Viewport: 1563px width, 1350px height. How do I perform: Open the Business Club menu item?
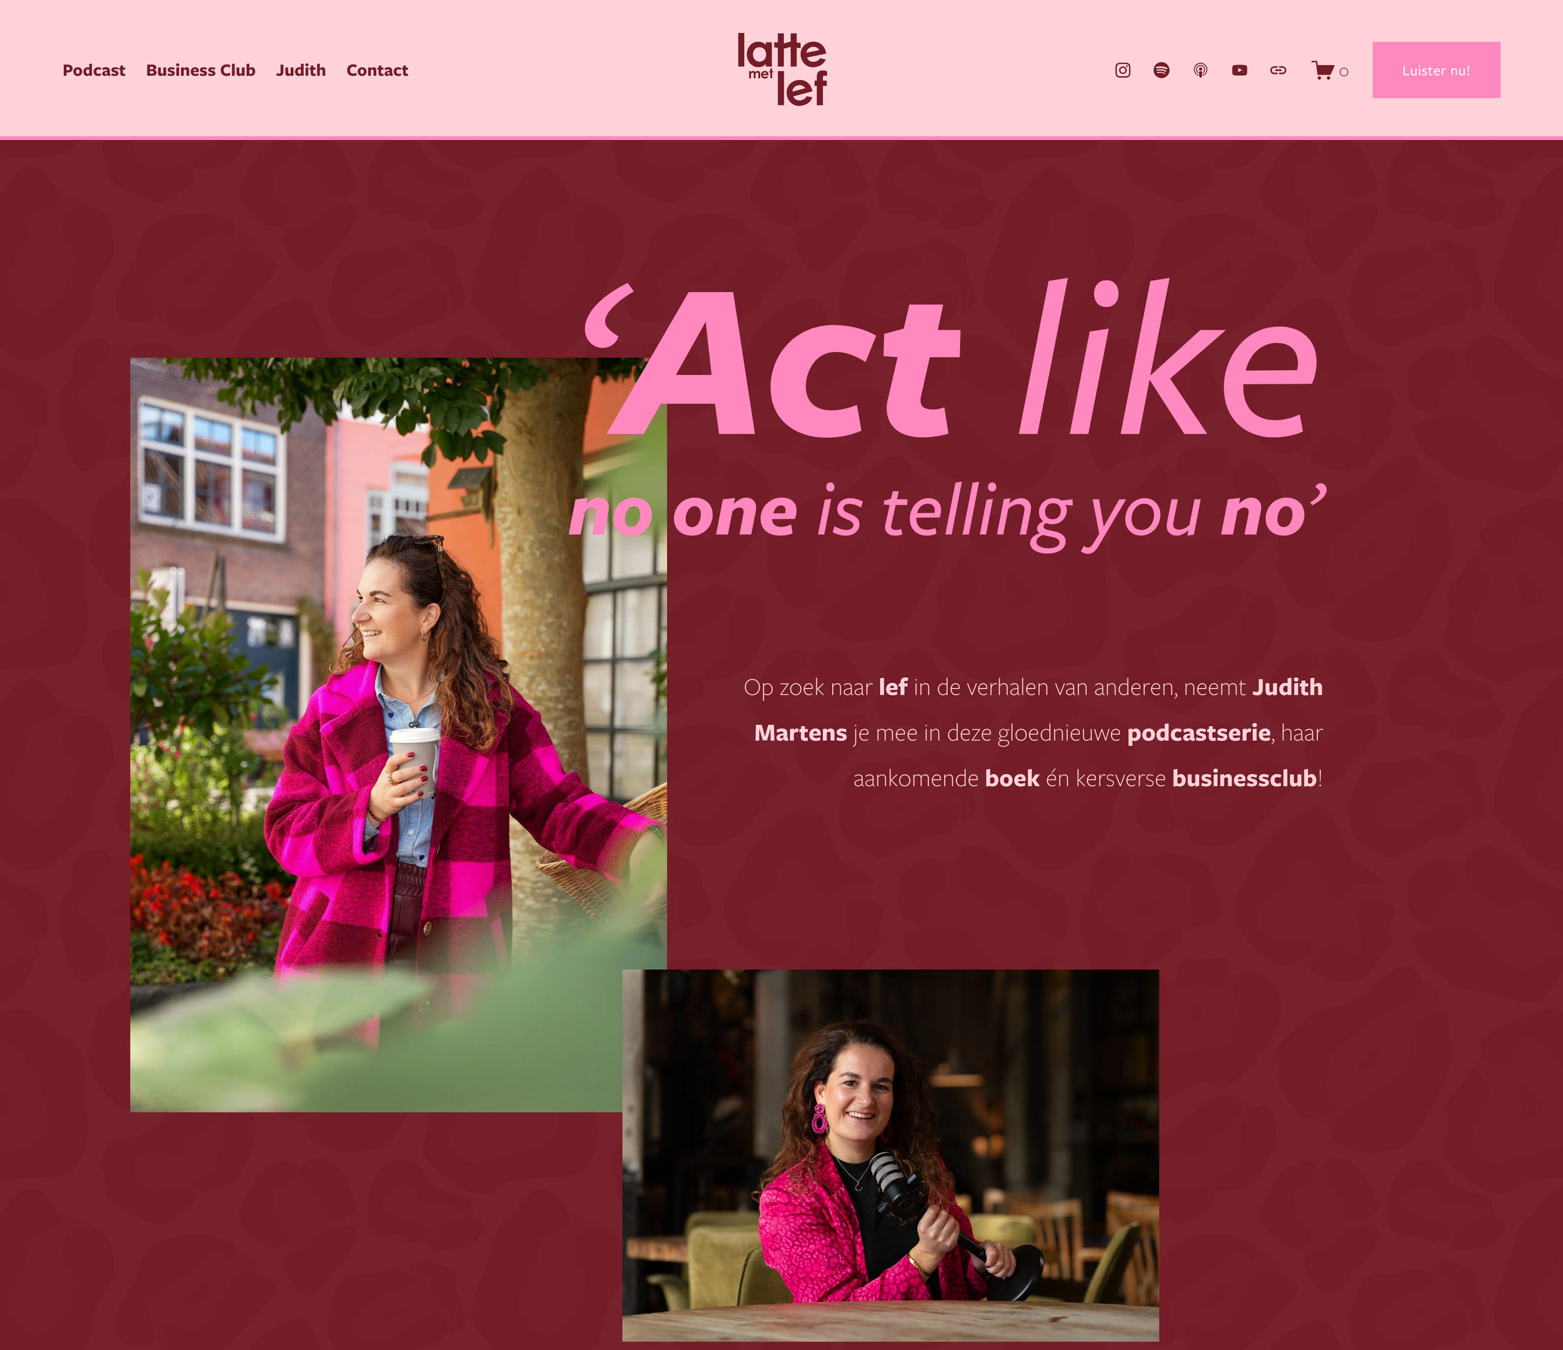pyautogui.click(x=201, y=70)
